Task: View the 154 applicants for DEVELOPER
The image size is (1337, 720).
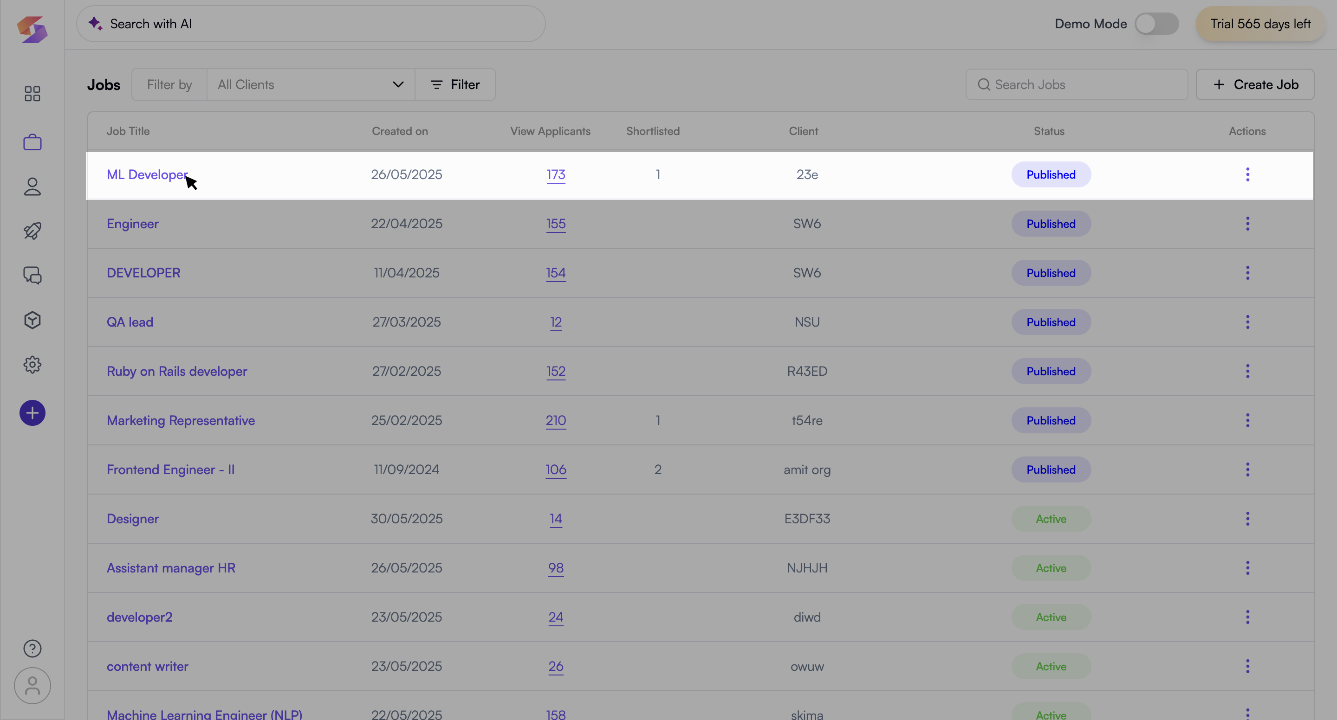Action: tap(556, 273)
